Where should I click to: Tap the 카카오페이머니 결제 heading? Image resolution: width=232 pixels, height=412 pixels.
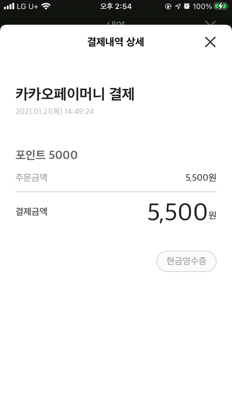click(x=75, y=94)
